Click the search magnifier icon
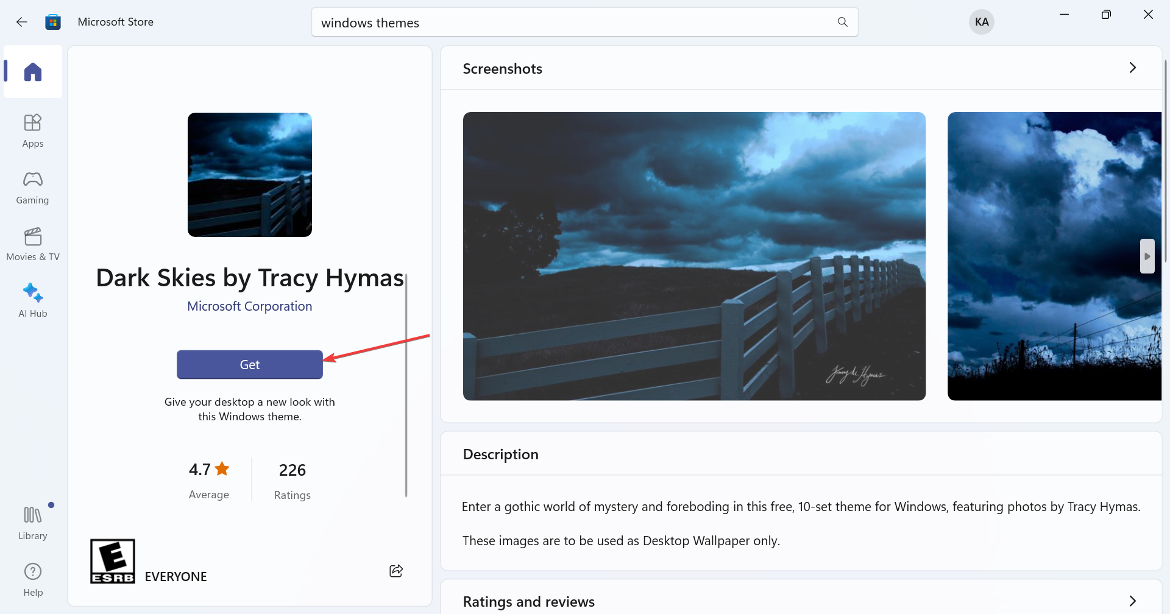The width and height of the screenshot is (1170, 614). click(842, 22)
